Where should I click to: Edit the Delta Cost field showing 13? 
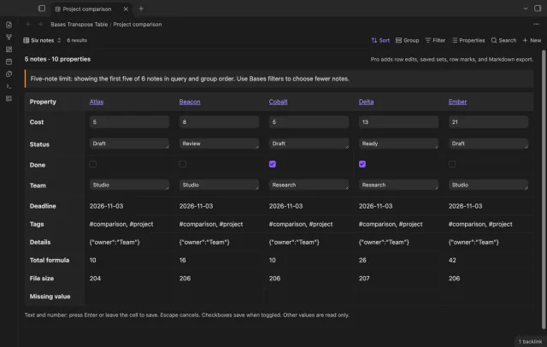[398, 122]
